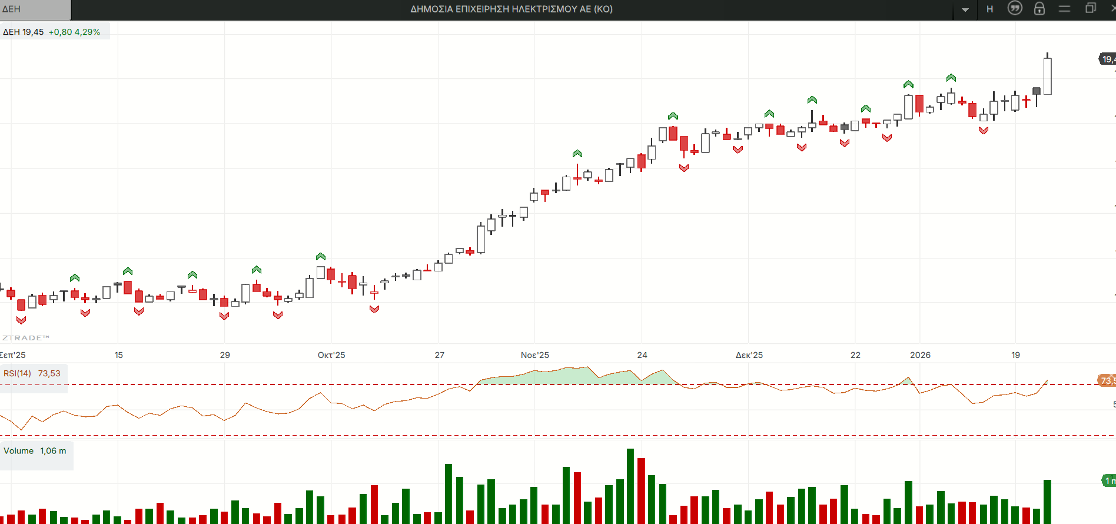Click the current price tag on price axis

[1107, 59]
